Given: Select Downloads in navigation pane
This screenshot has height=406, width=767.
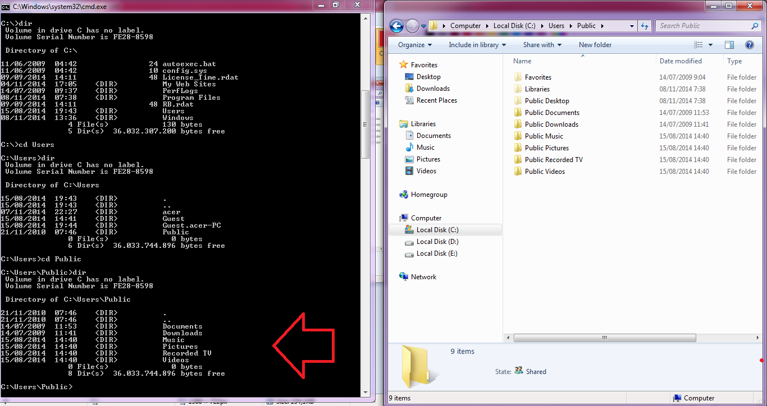Looking at the screenshot, I should point(433,89).
